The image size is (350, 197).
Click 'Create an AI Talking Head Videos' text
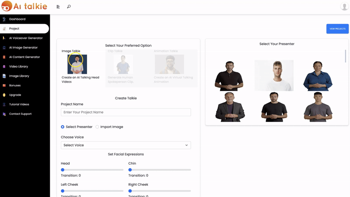(80, 79)
